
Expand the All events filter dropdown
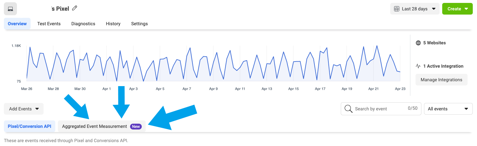448,109
